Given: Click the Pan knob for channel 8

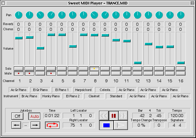Looking at the screenshot, I should pyautogui.click(x=94, y=15).
